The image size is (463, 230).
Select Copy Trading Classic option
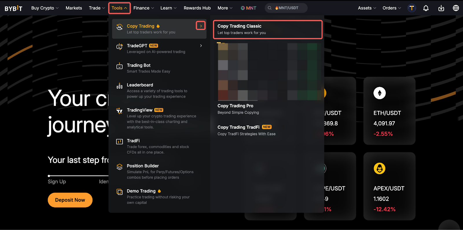tap(267, 29)
